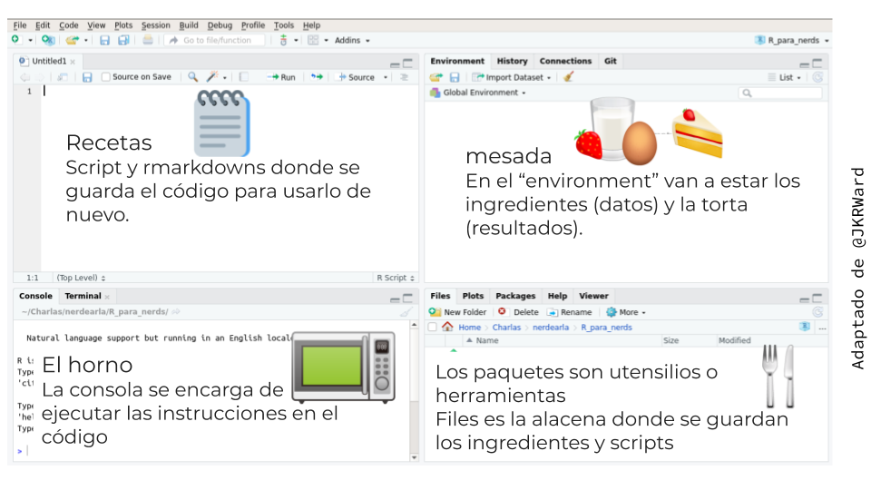Click the refresh icon in the Files pane
The height and width of the screenshot is (490, 871).
817,311
